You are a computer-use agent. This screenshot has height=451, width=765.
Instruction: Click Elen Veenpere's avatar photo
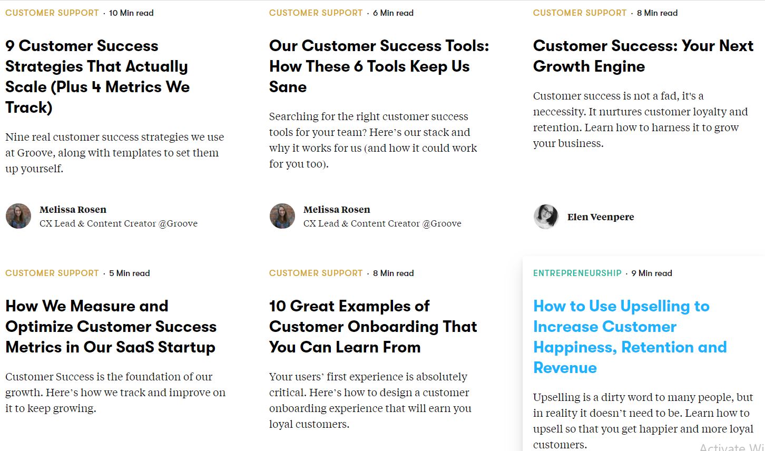coord(546,217)
